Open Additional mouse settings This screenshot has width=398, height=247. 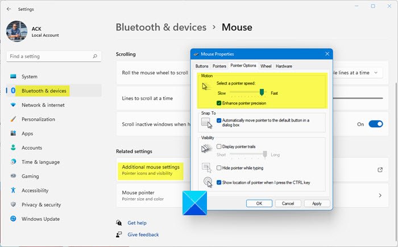(151, 170)
